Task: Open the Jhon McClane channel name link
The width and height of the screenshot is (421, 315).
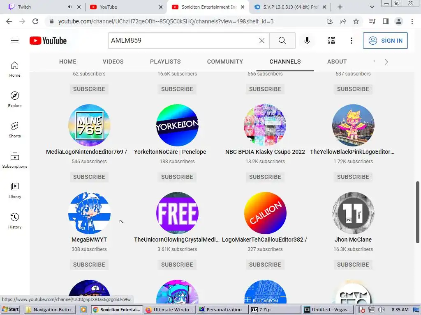Action: 353,240
